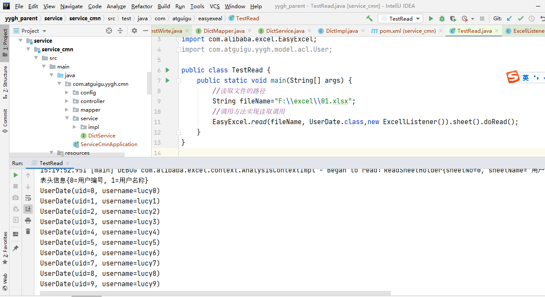Open the Refactor menu
Image resolution: width=545 pixels, height=297 pixels.
click(142, 6)
